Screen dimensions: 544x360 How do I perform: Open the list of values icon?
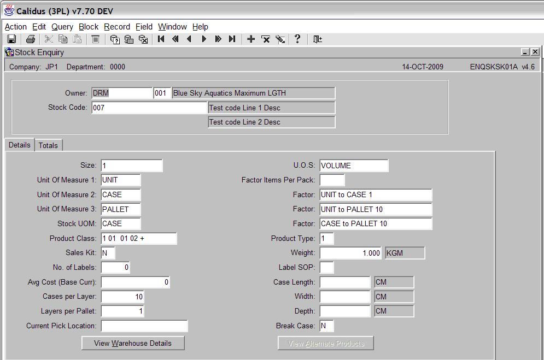[x=96, y=39]
